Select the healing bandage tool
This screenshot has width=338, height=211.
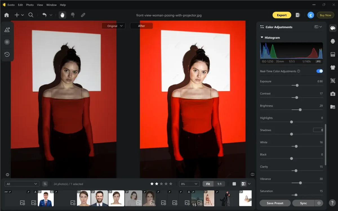83,15
